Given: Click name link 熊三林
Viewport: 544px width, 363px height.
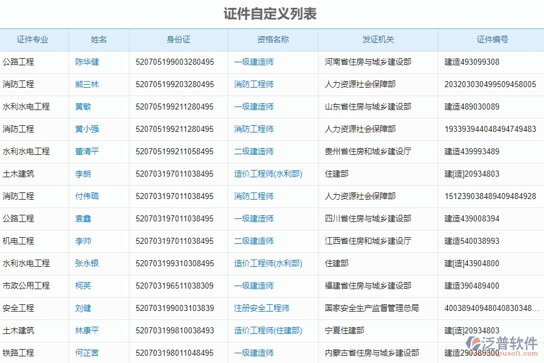Looking at the screenshot, I should (x=86, y=84).
